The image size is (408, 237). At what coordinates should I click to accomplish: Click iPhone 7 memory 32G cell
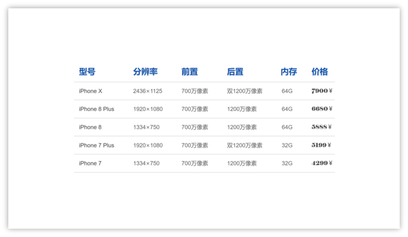[x=287, y=163]
